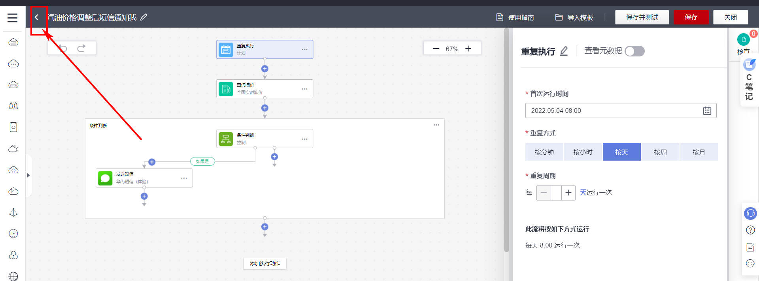Click the 如果是 branch label
The image size is (759, 281).
pos(202,161)
